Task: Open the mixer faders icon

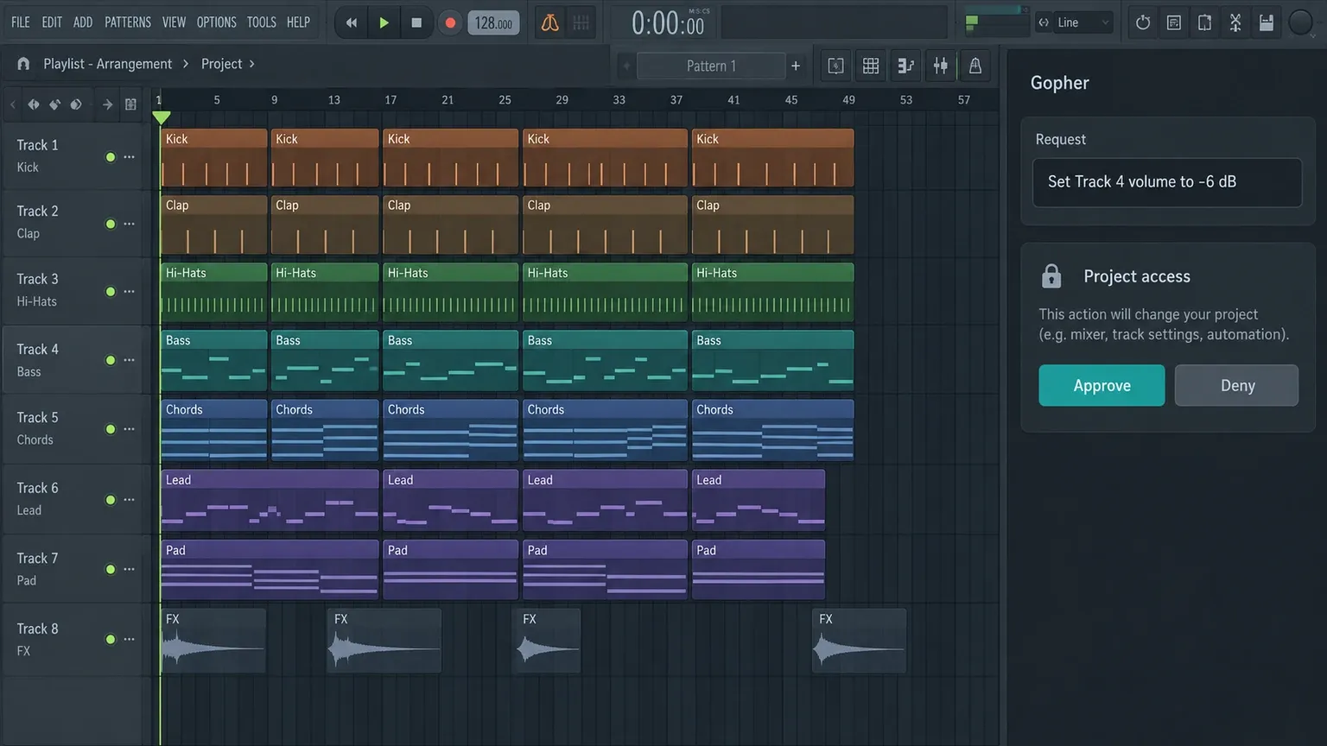Action: [940, 66]
